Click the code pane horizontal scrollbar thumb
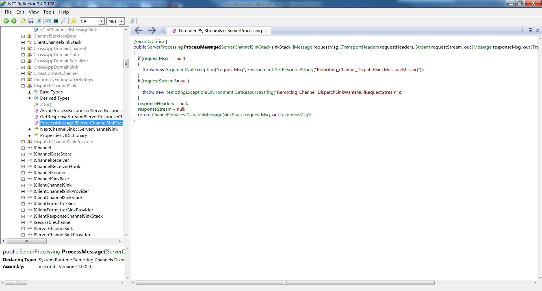The height and width of the screenshot is (291, 542). (285, 283)
